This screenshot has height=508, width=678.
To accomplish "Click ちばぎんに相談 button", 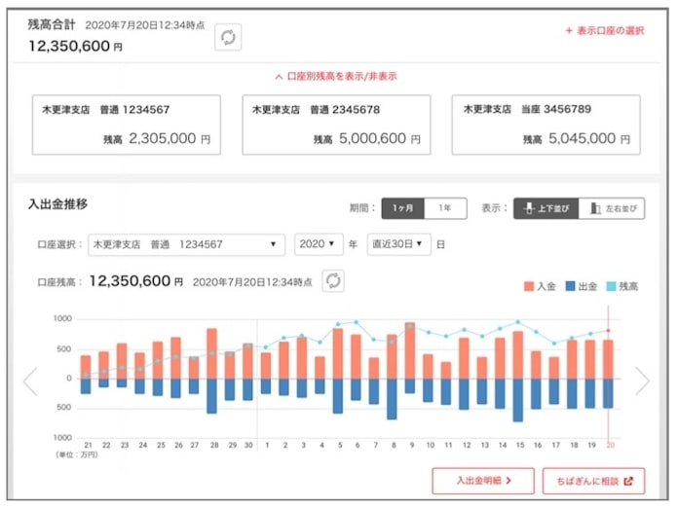I will pyautogui.click(x=593, y=481).
